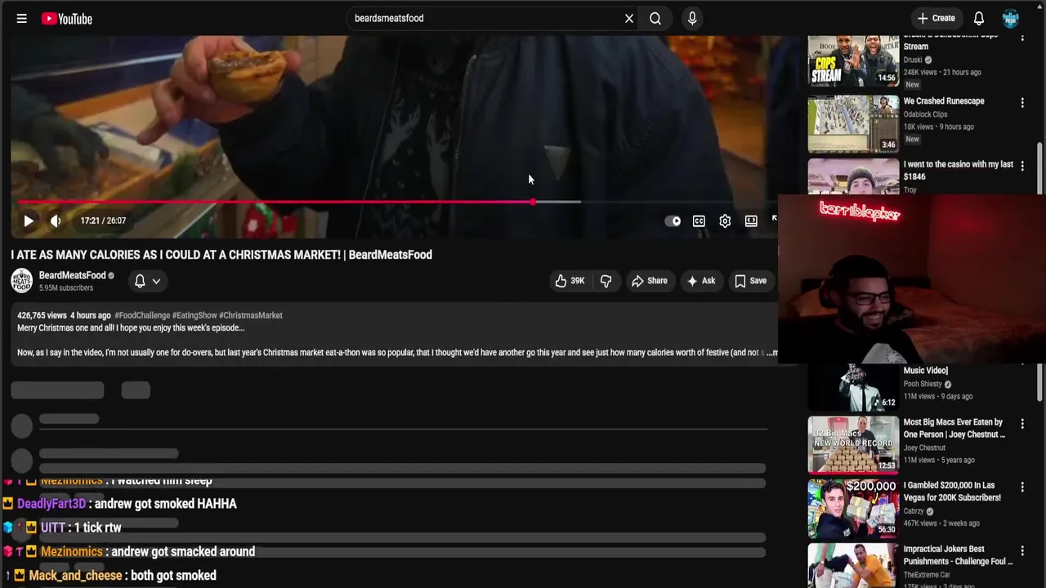Open 'We Crashed Runescape' title link
Viewport: 1046px width, 588px height.
point(944,101)
